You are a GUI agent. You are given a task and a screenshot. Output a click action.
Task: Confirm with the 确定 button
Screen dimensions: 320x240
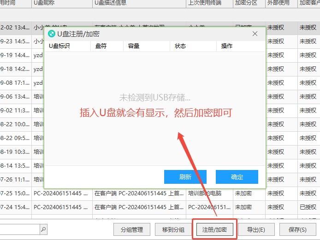237,177
